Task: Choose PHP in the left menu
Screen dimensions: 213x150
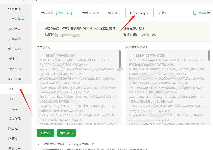Action: tap(11, 99)
